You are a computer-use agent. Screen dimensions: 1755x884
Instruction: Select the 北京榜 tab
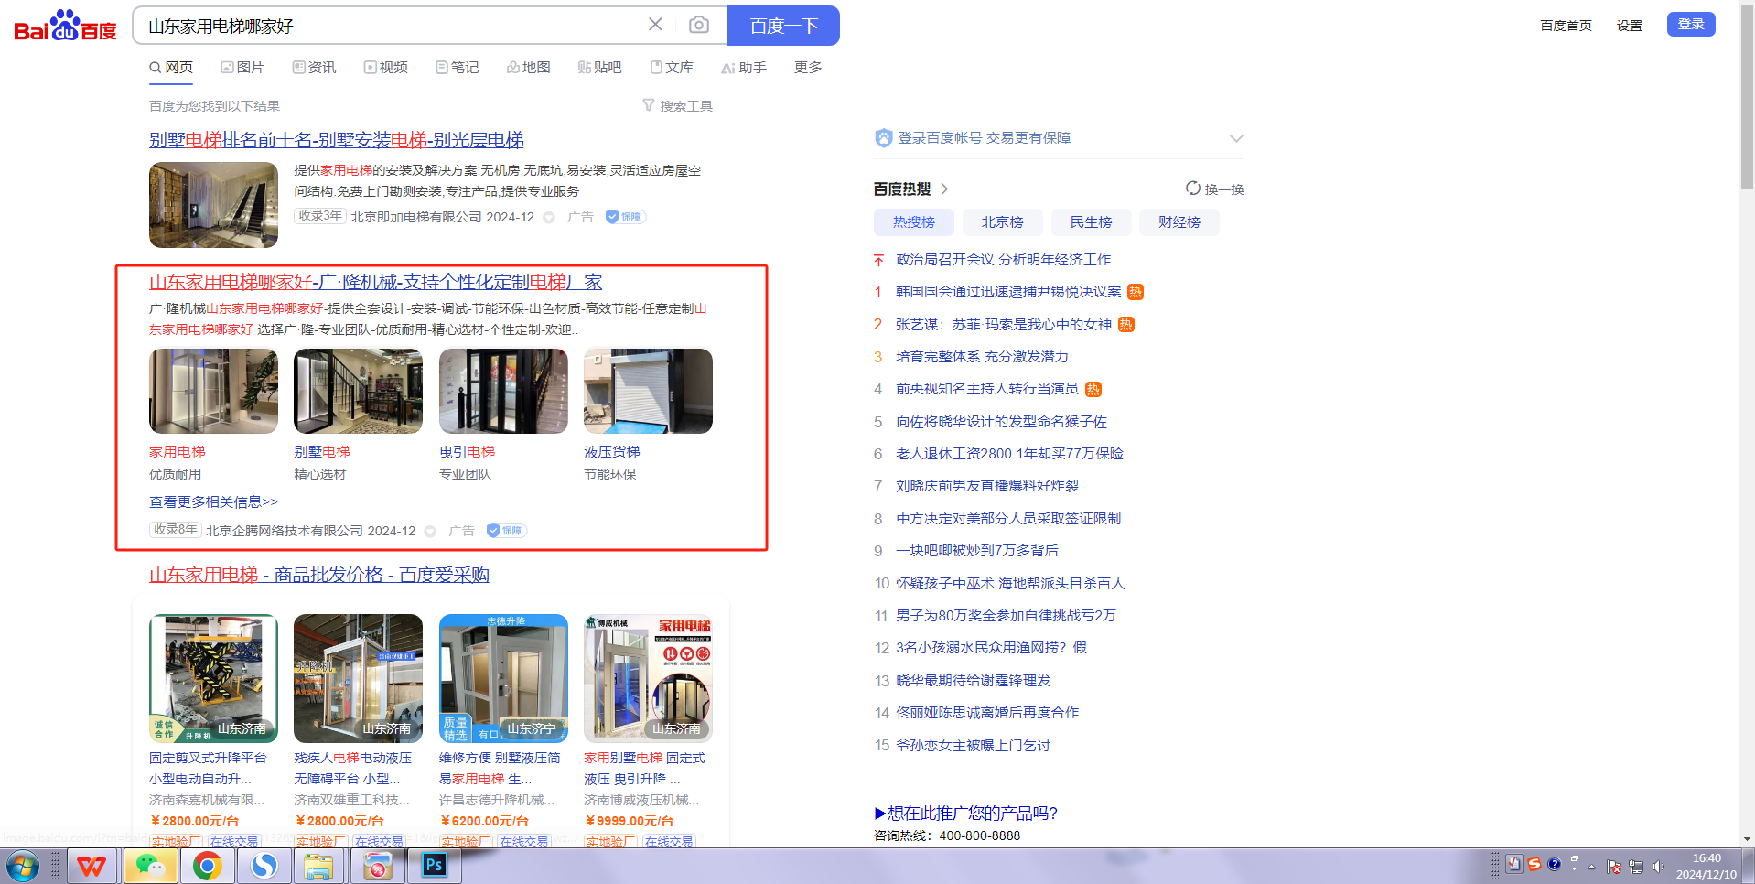(1003, 222)
